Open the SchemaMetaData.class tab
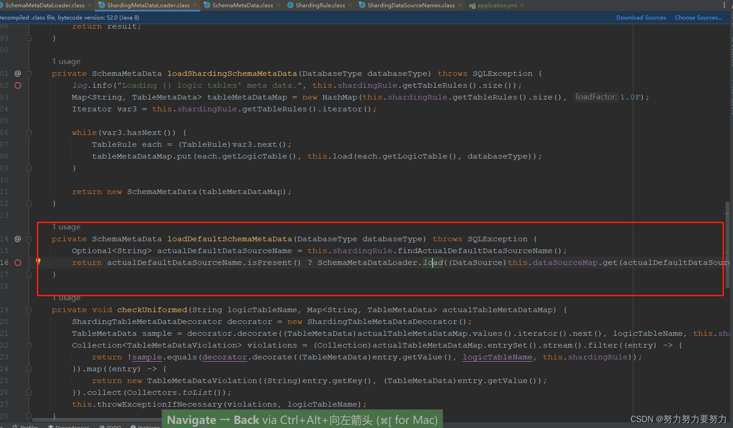The height and width of the screenshot is (428, 733). [x=243, y=5]
